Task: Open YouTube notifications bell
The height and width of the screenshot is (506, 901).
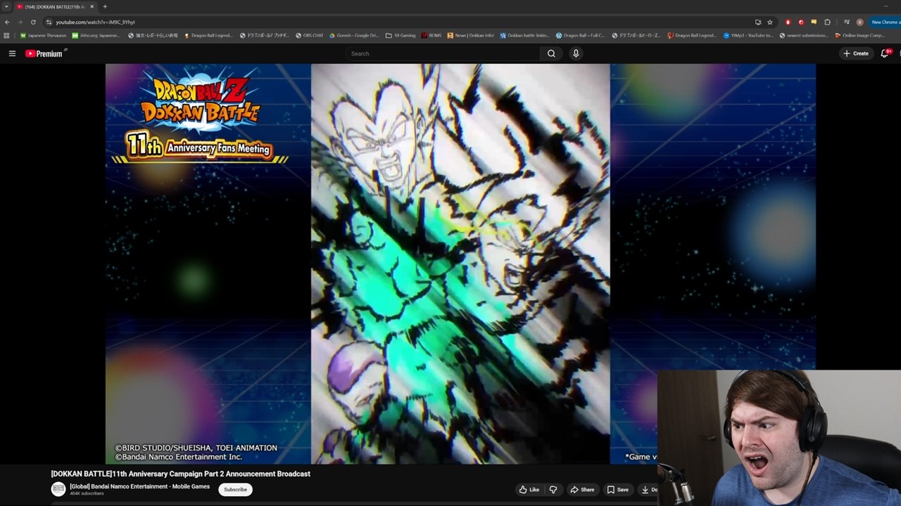Action: (x=886, y=53)
